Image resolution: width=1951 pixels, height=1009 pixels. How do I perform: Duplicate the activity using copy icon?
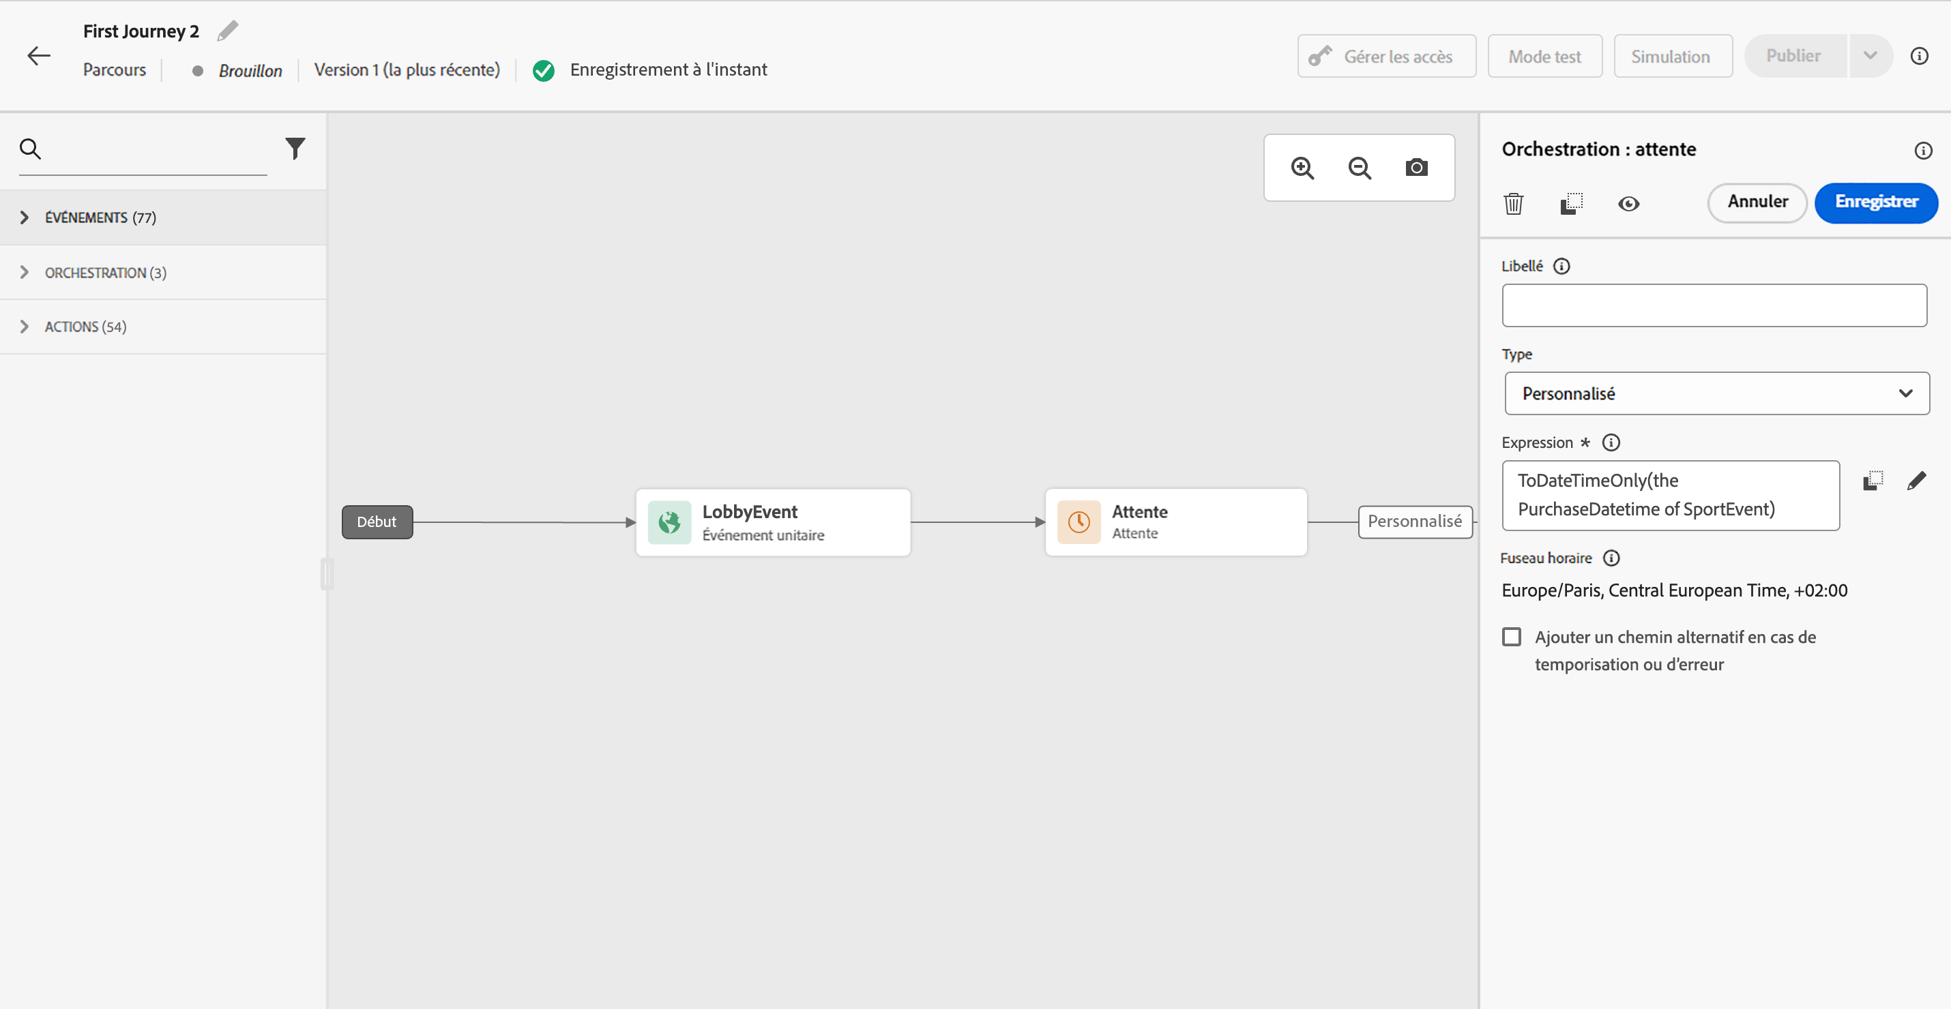[1571, 204]
